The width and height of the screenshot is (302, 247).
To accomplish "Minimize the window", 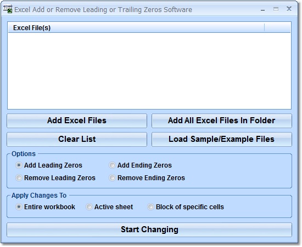I will pyautogui.click(x=262, y=9).
